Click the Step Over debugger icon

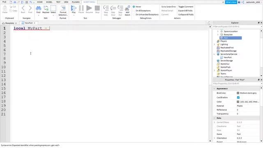click(x=113, y=8)
